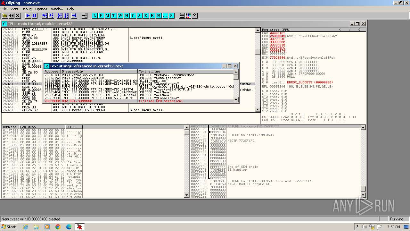Viewport: 410px width, 231px height.
Task: Sort by the Disassembly column header
Action: tap(99, 71)
